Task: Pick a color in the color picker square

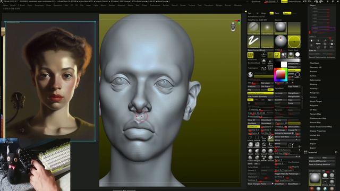Action: click(280, 75)
